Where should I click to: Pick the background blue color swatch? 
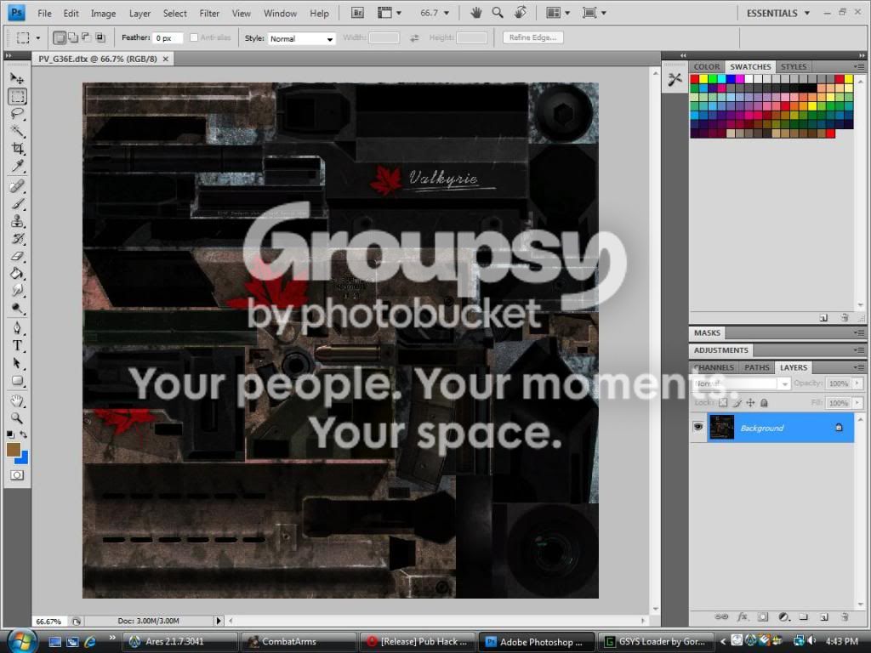coord(23,458)
